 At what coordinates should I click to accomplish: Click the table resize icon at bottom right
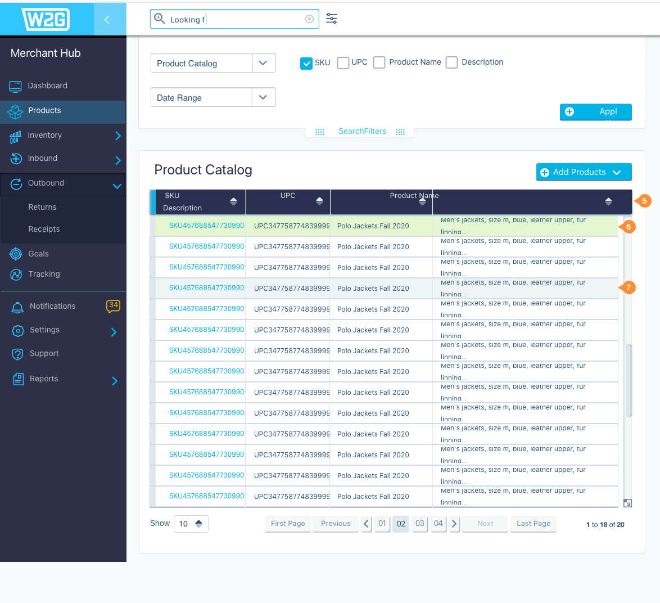[627, 503]
